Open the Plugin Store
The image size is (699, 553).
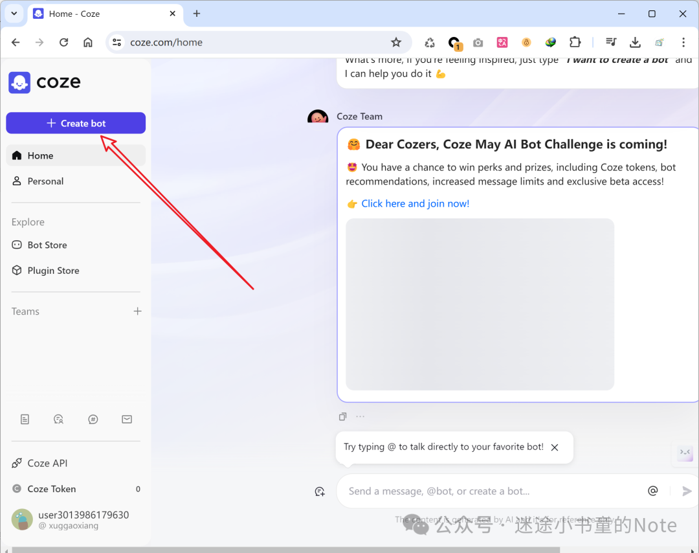[x=76, y=270]
